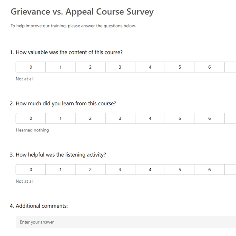Pick rating 1 for course content value
This screenshot has width=236, height=236.
point(60,67)
